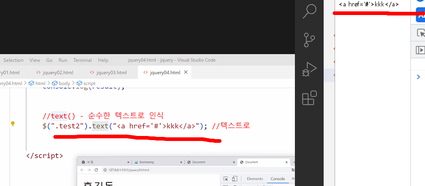This screenshot has width=425, height=186.
Task: Open the Go menu
Action: coord(49,60)
